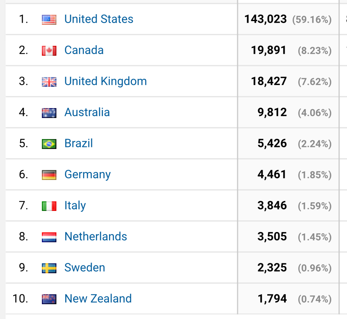This screenshot has height=319, width=347.
Task: Click the Sweden flag icon
Action: (x=49, y=268)
